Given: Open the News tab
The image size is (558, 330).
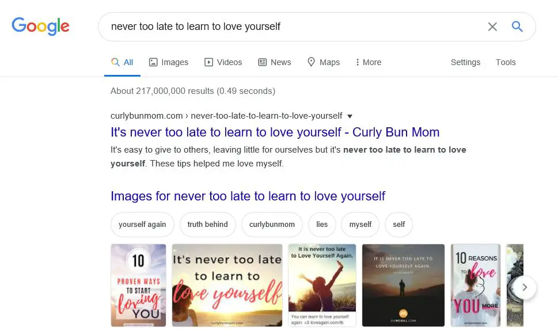Looking at the screenshot, I should [x=274, y=62].
